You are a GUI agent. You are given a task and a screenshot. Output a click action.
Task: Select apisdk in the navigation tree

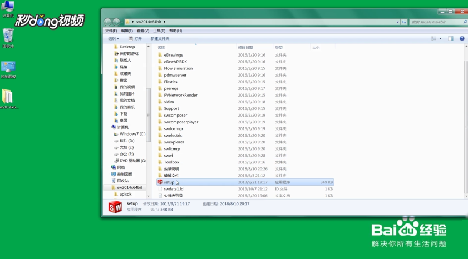pyautogui.click(x=125, y=194)
